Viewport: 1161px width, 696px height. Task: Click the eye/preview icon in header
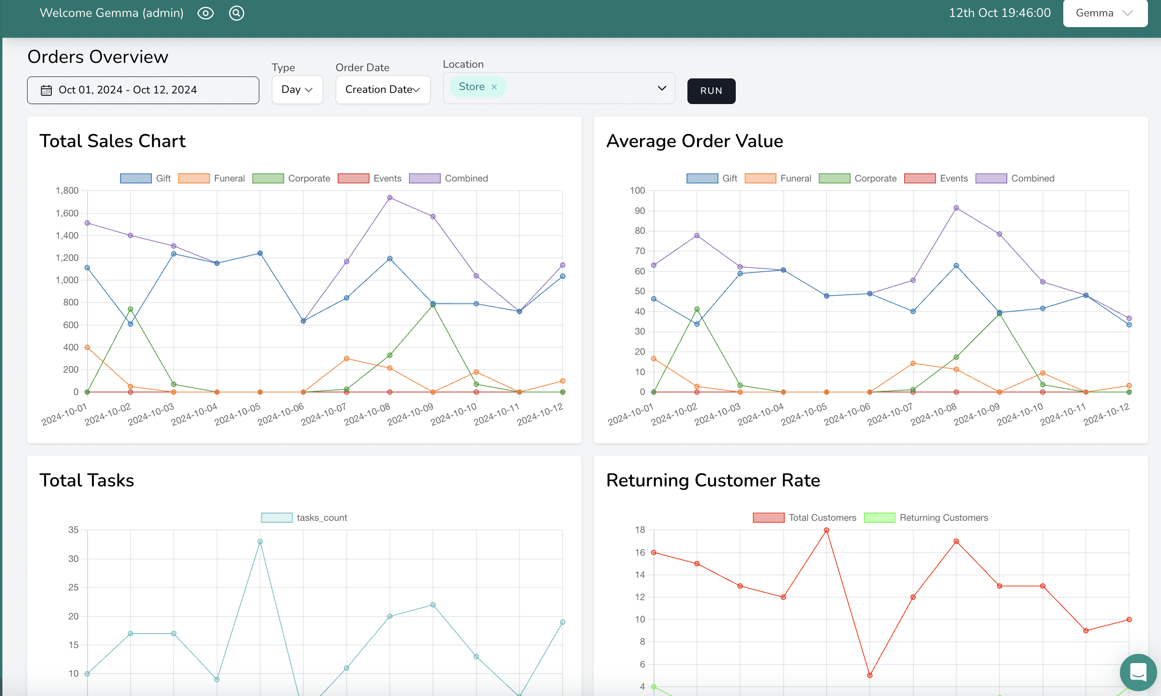click(x=208, y=13)
